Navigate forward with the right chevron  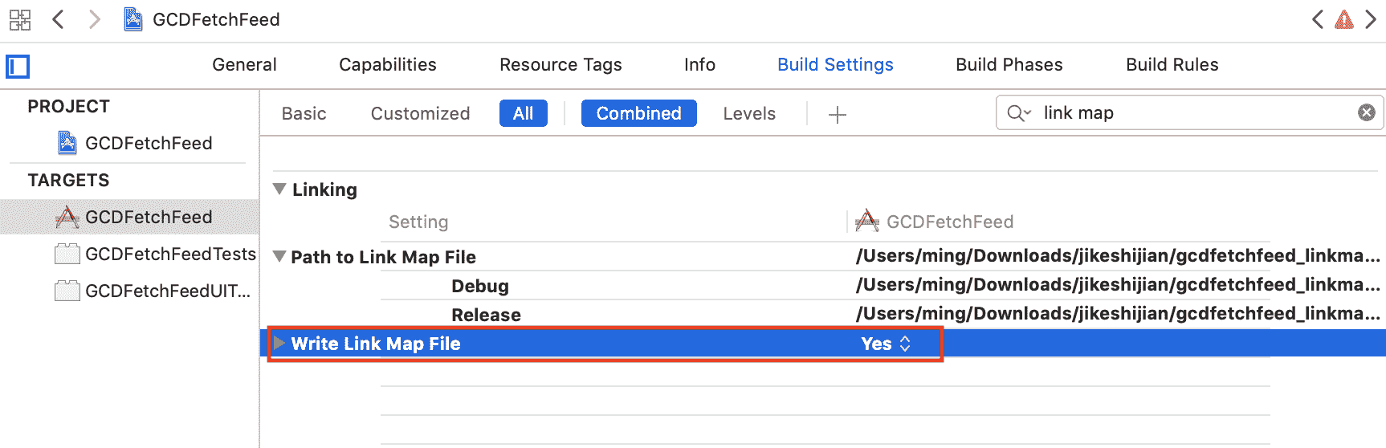[x=95, y=19]
